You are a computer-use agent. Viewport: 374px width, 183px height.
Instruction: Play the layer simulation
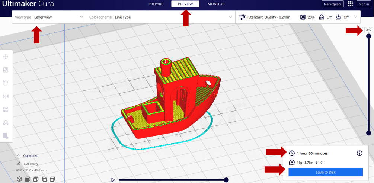tap(113, 180)
